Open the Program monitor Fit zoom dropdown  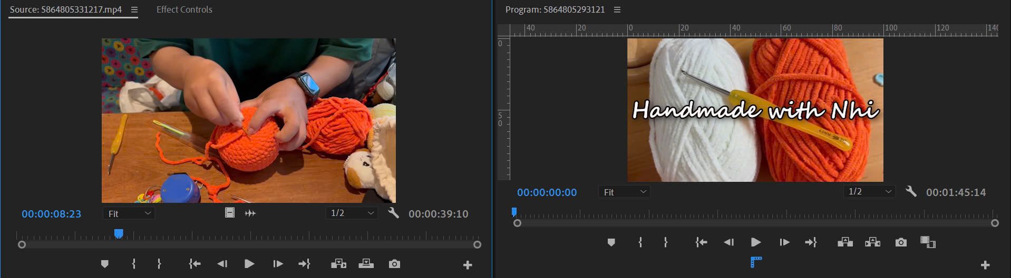point(625,192)
